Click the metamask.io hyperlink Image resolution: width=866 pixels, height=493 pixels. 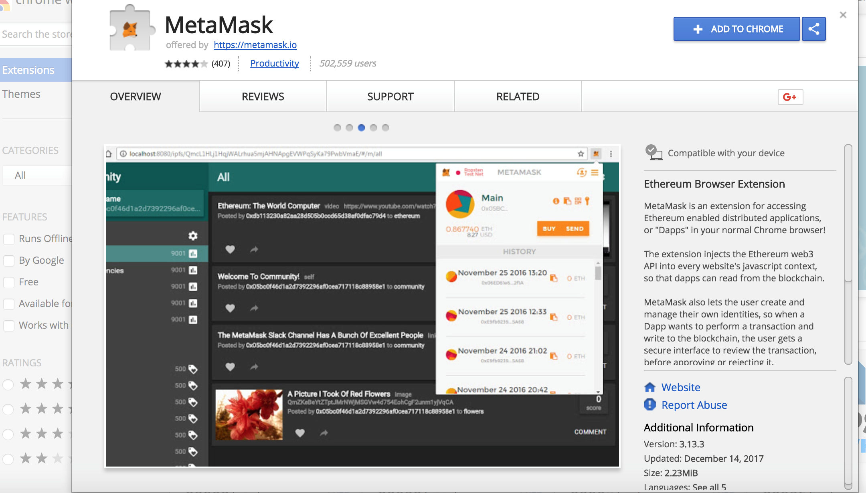(255, 44)
